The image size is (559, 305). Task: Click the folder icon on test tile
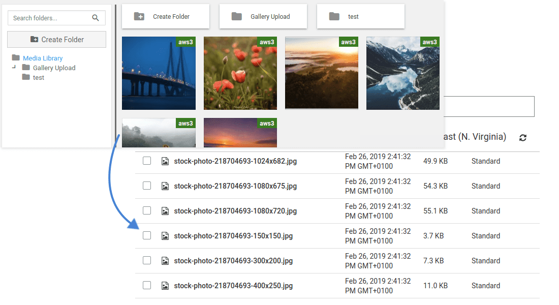coord(334,16)
